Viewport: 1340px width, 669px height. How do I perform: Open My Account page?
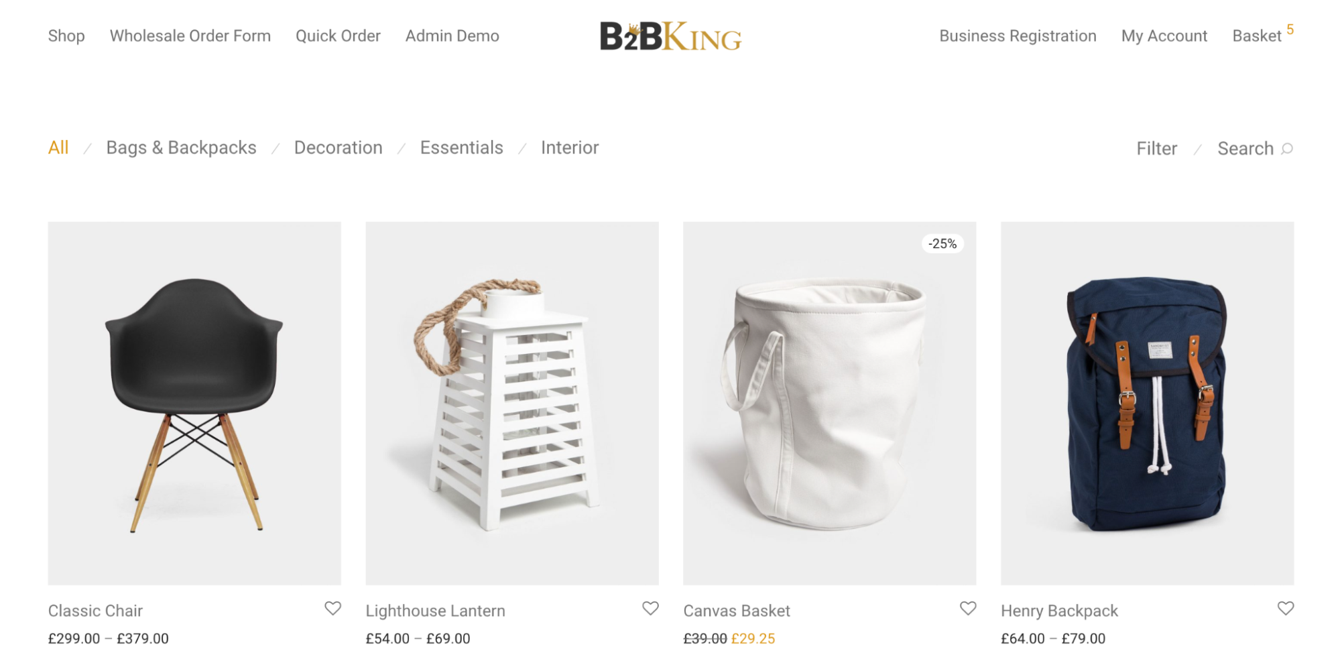click(1164, 36)
